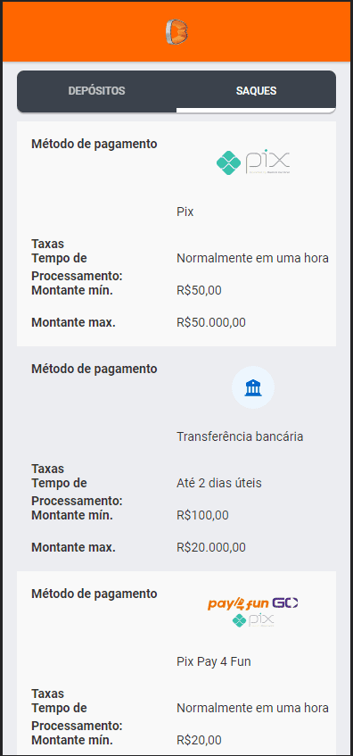Click the Pix logo image
353x756 pixels.
253,162
